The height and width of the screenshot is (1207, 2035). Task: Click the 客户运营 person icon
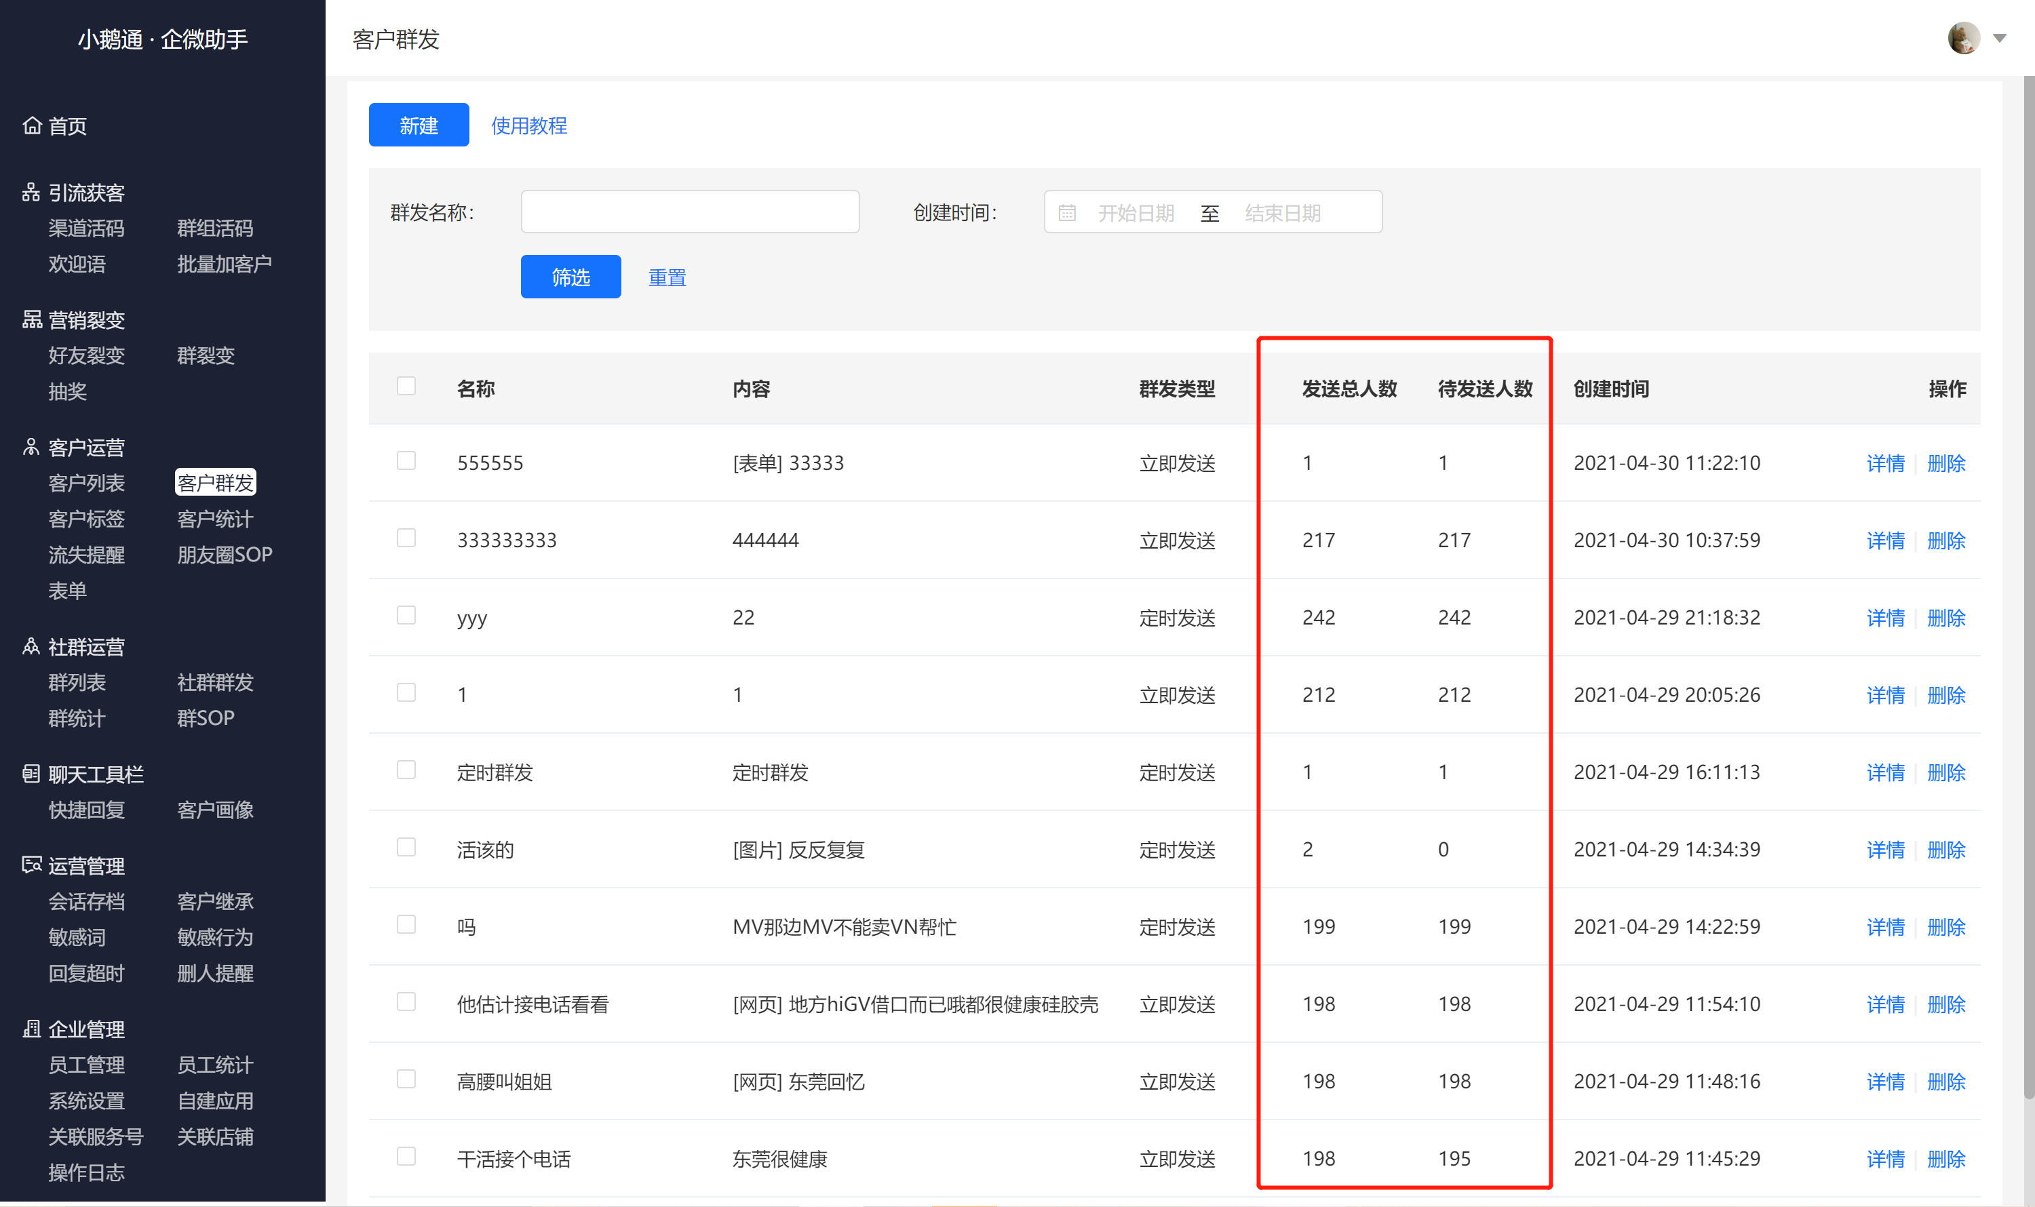pos(31,447)
